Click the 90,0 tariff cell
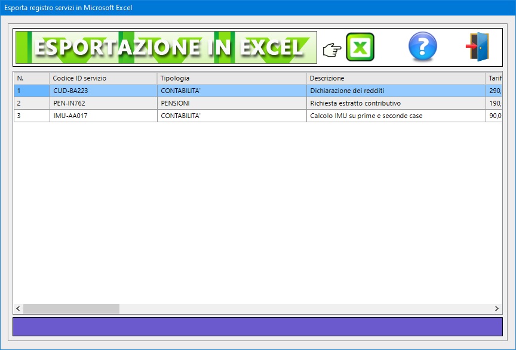 click(494, 116)
